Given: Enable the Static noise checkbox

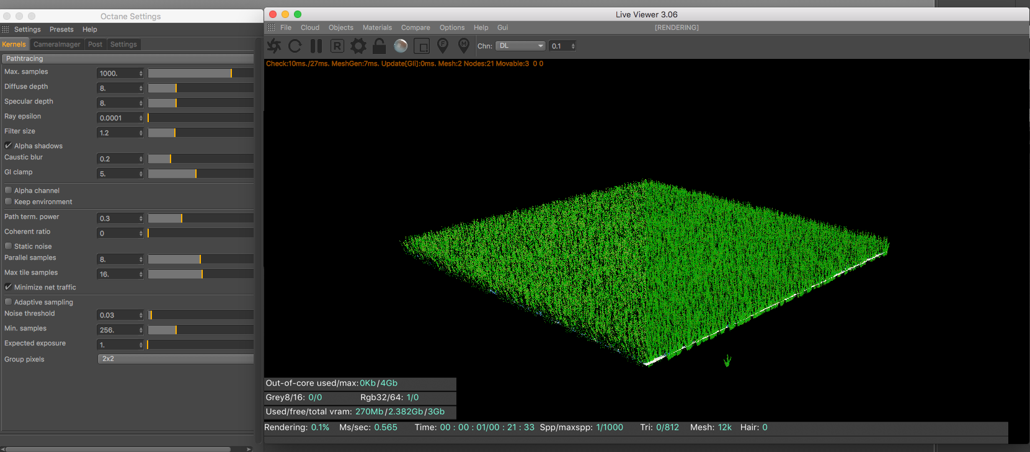Looking at the screenshot, I should coord(8,246).
